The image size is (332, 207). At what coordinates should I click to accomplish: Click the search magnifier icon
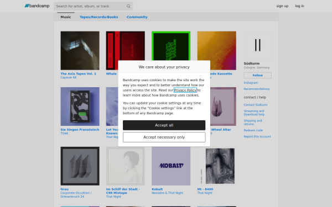[128, 6]
